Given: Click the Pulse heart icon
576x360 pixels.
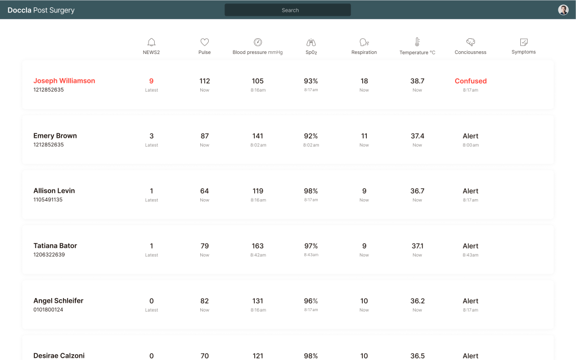Looking at the screenshot, I should pyautogui.click(x=205, y=42).
